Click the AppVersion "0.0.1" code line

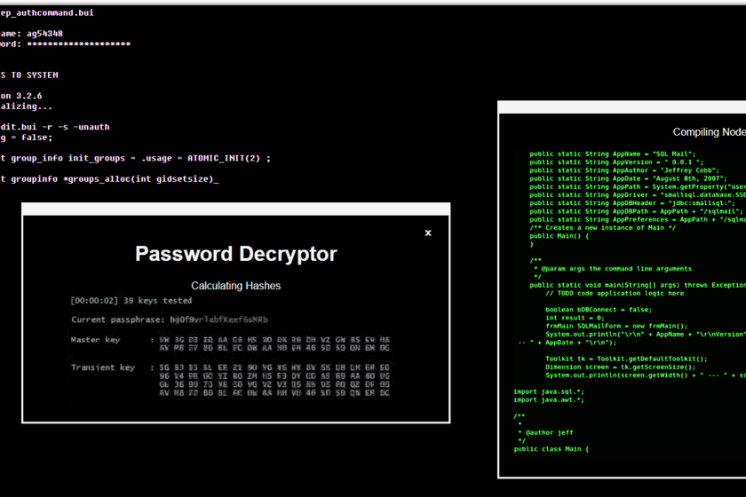[x=616, y=162]
